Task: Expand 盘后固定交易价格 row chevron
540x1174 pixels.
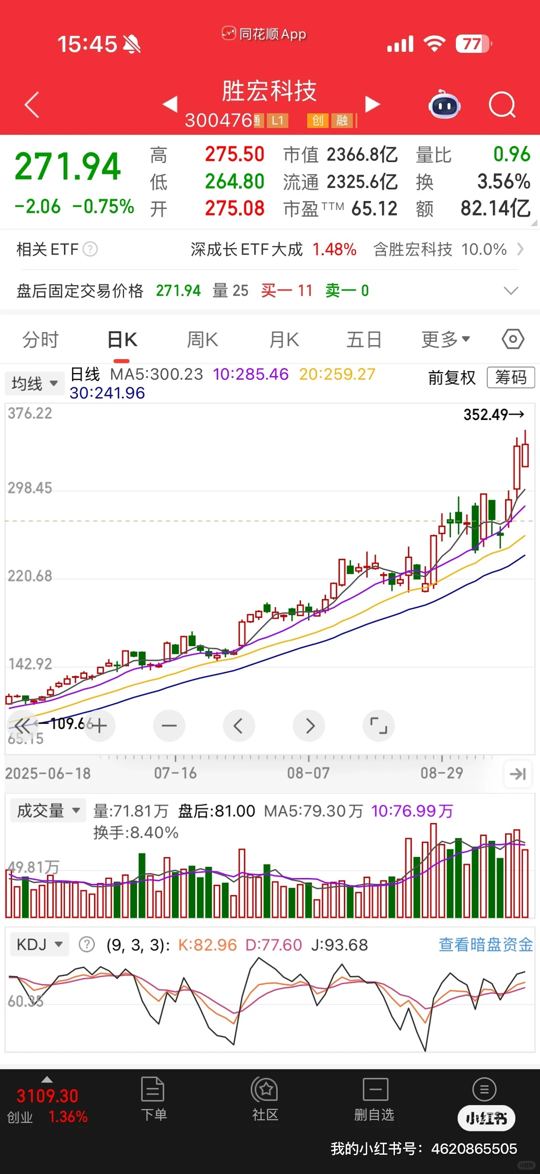Action: [x=511, y=290]
